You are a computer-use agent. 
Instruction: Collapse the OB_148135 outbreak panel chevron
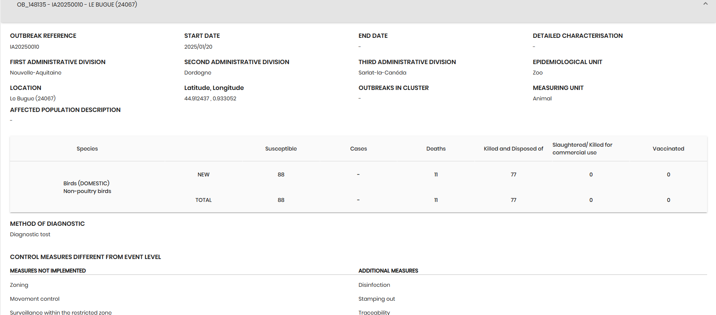pos(705,4)
